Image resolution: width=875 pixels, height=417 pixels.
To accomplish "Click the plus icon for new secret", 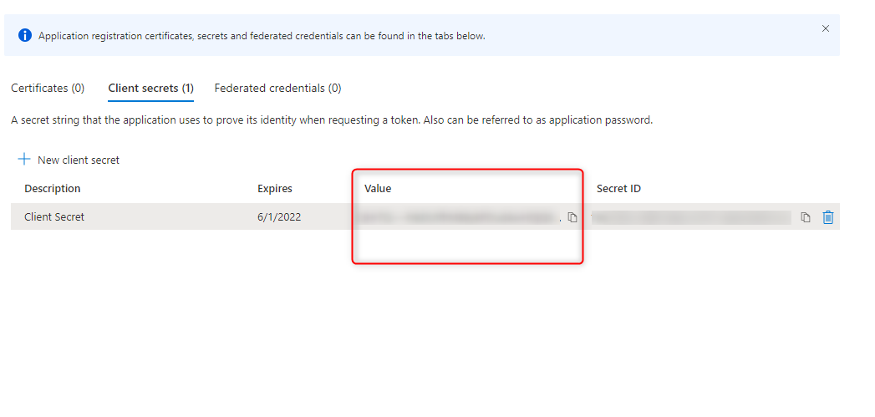I will point(24,160).
